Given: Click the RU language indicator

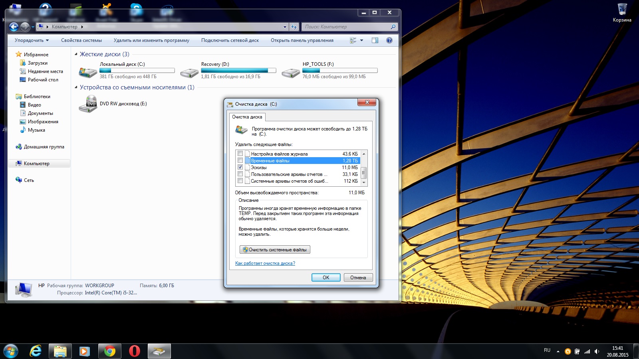Looking at the screenshot, I should pos(547,350).
